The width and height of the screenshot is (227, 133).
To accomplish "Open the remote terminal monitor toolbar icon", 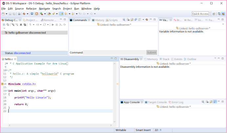I will point(32,14).
